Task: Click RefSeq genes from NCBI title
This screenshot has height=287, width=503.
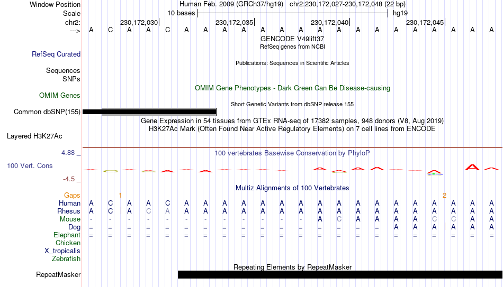Action: pyautogui.click(x=292, y=47)
